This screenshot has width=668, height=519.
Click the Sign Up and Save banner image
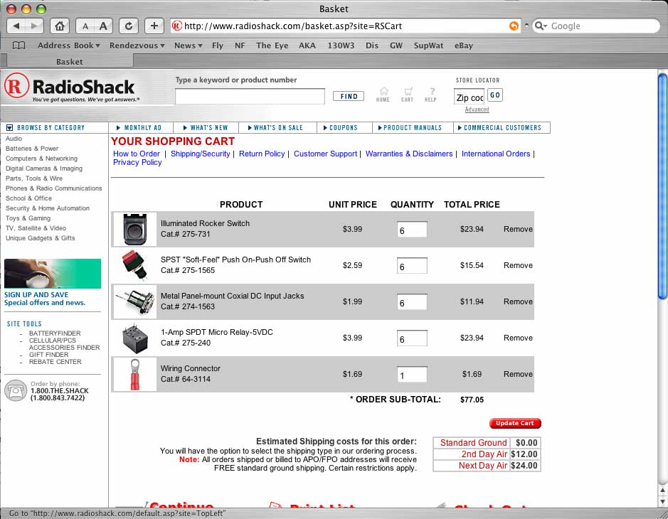53,273
